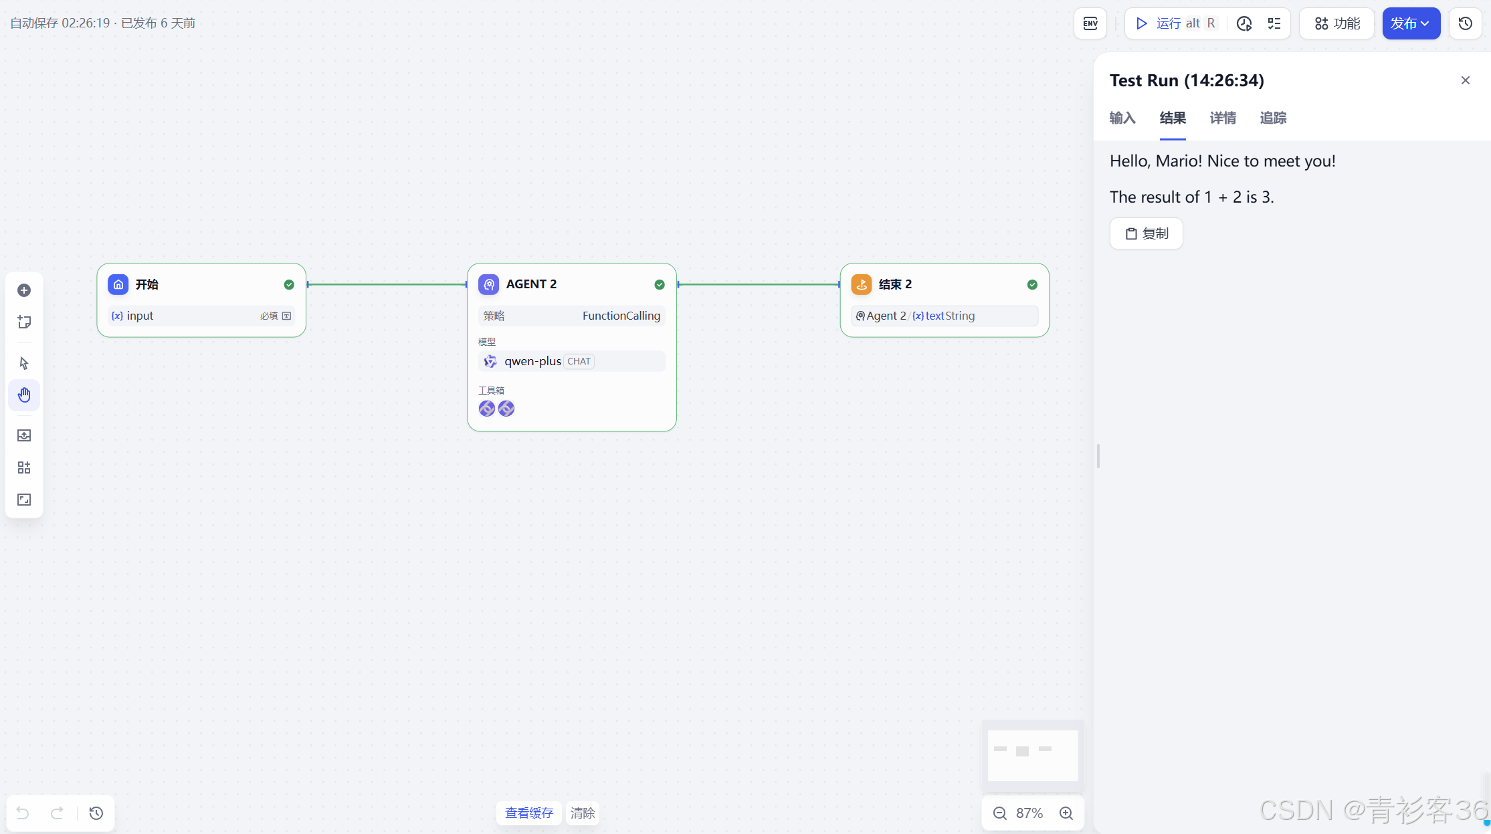
Task: Toggle maximize canvas icon
Action: click(24, 500)
